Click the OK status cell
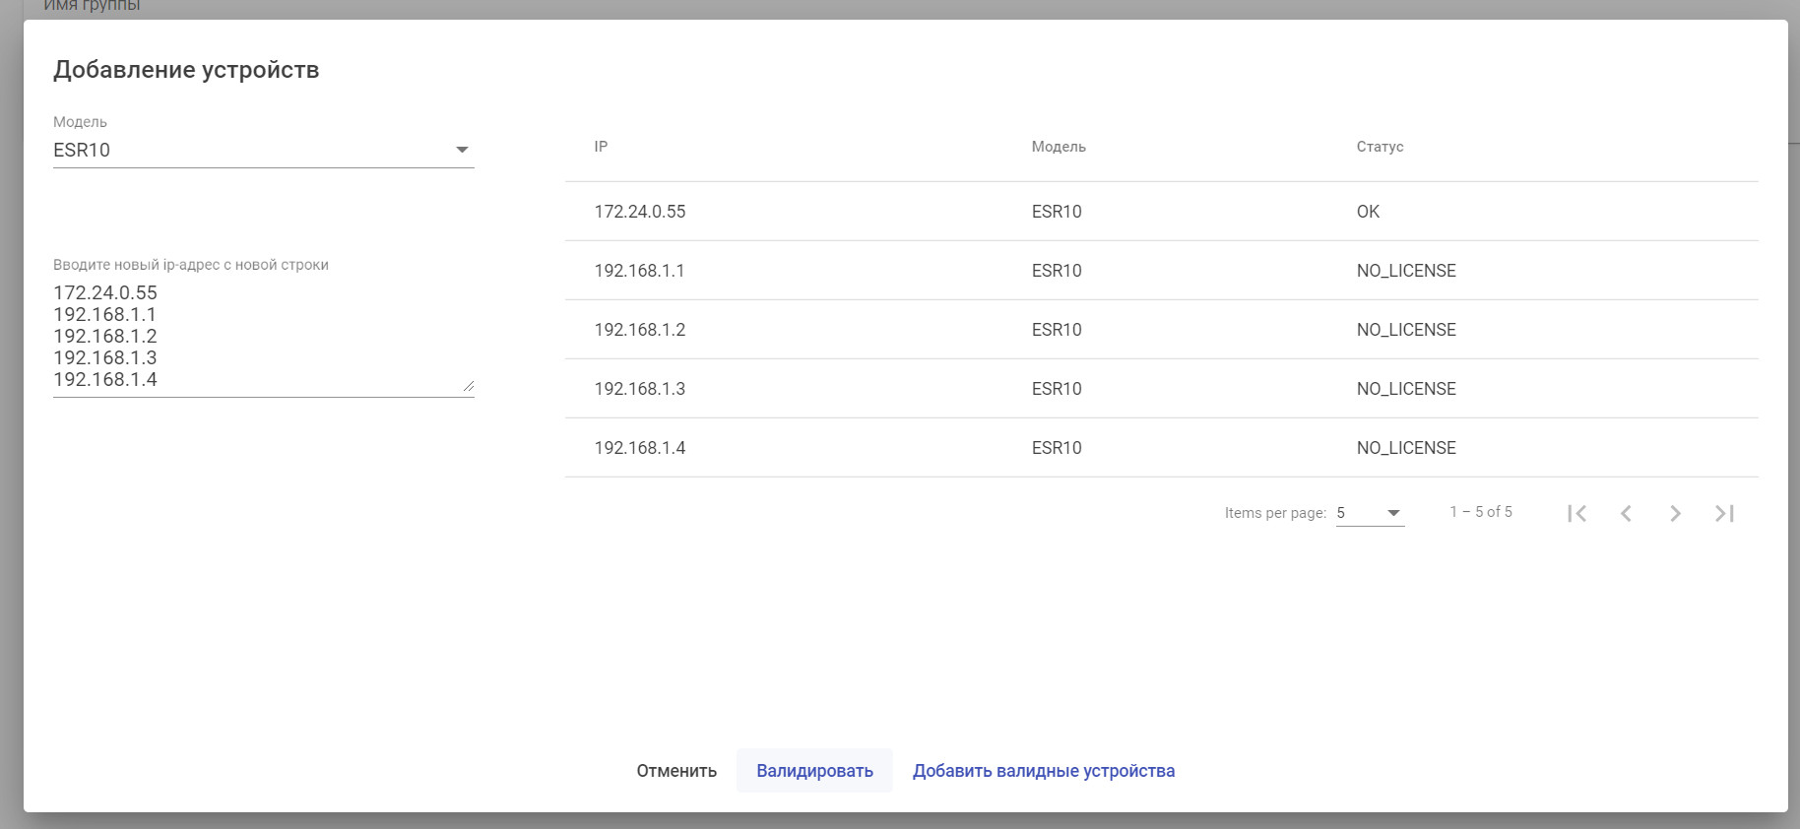Screen dimensions: 1800x829 tap(1368, 212)
